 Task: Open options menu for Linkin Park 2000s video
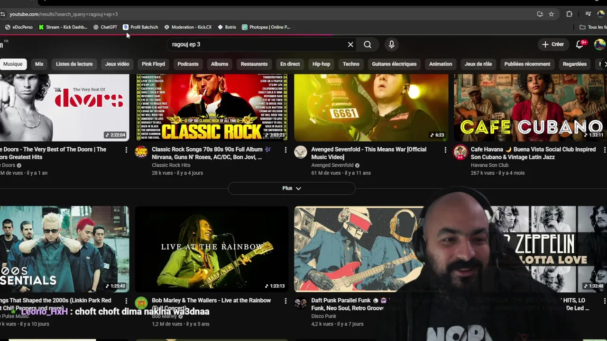pos(126,301)
